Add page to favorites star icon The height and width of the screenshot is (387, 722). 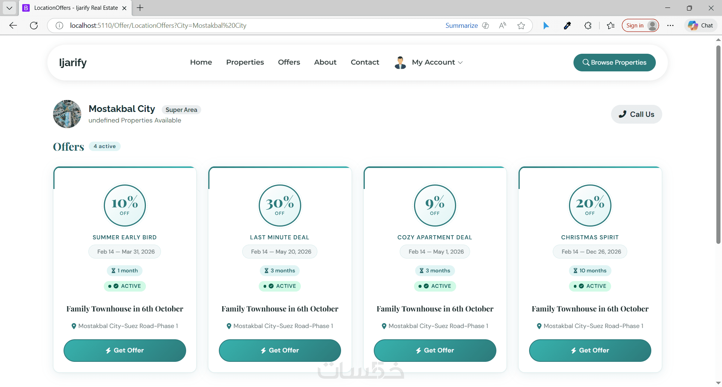click(x=521, y=26)
